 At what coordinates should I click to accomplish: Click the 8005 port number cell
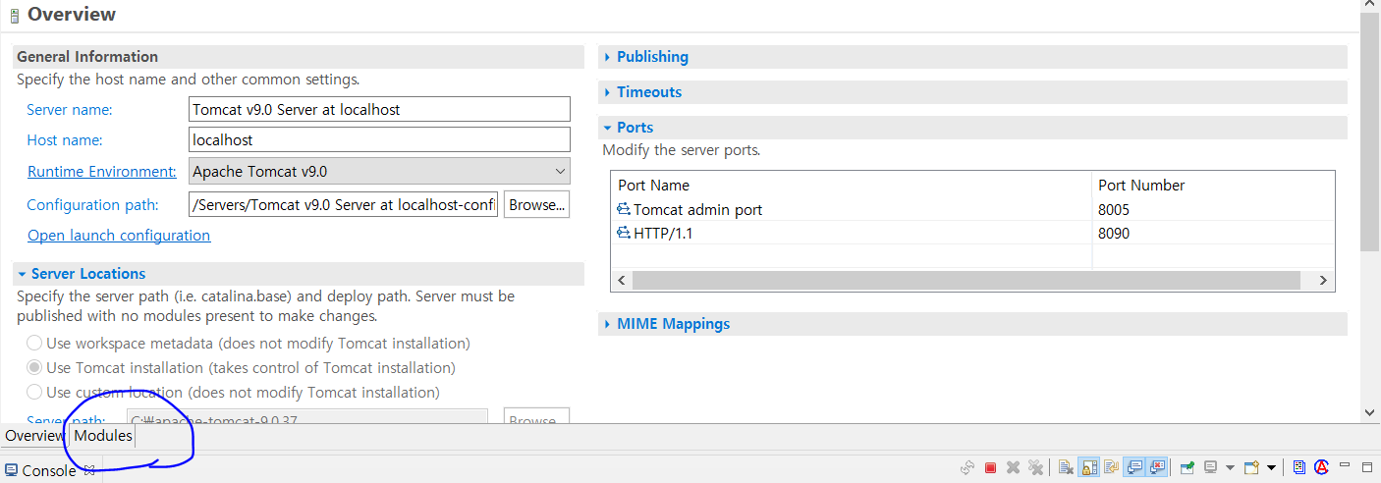(1113, 209)
